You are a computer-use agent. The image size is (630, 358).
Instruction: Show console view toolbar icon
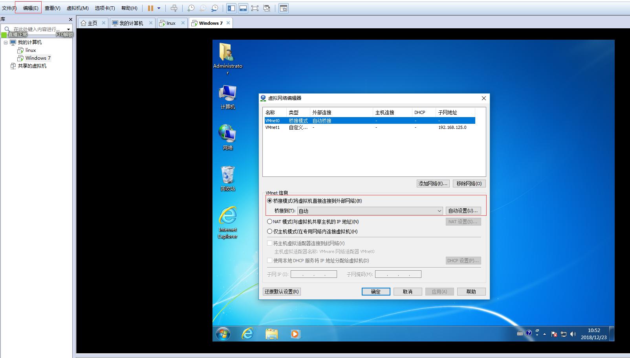[284, 8]
